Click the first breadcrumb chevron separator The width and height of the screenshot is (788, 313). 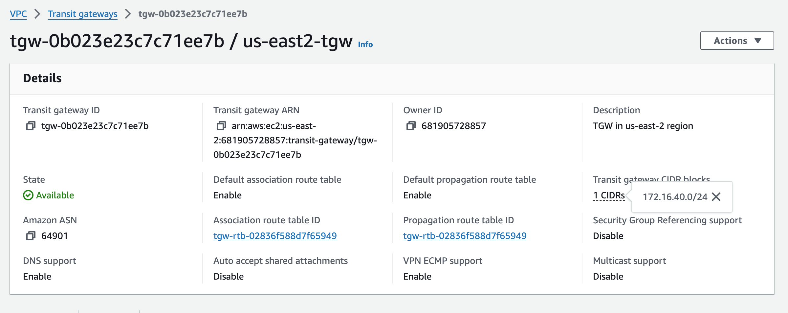[37, 14]
